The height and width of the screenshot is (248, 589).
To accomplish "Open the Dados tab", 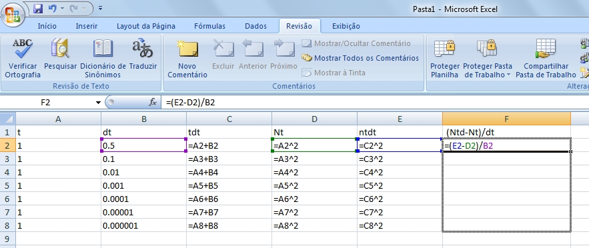I will click(x=255, y=26).
